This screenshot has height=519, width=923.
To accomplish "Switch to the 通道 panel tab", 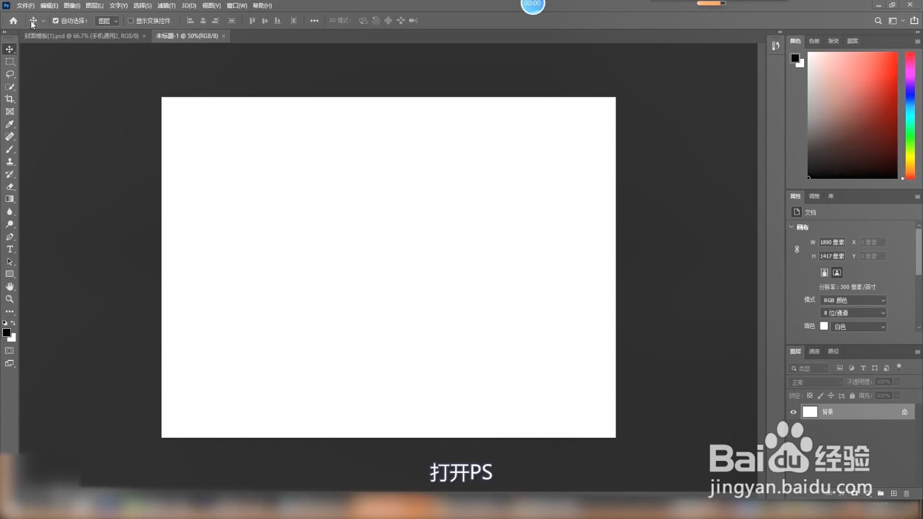I will pyautogui.click(x=814, y=351).
